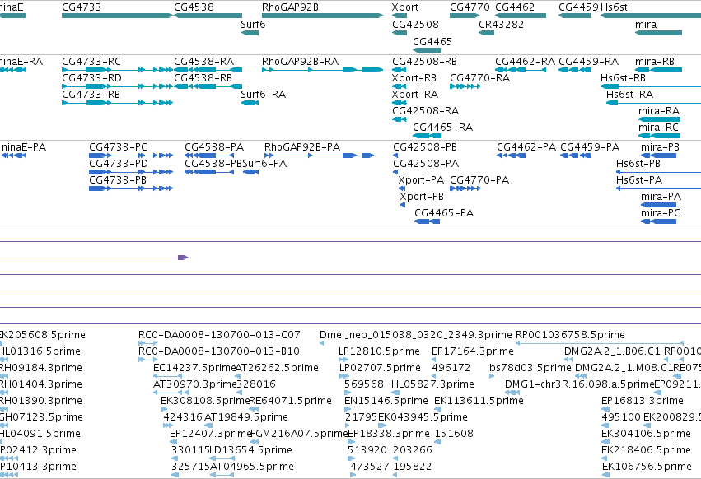Click the RC0-DA0008-130700-013-B10 EST label
This screenshot has width=701, height=479.
[218, 351]
